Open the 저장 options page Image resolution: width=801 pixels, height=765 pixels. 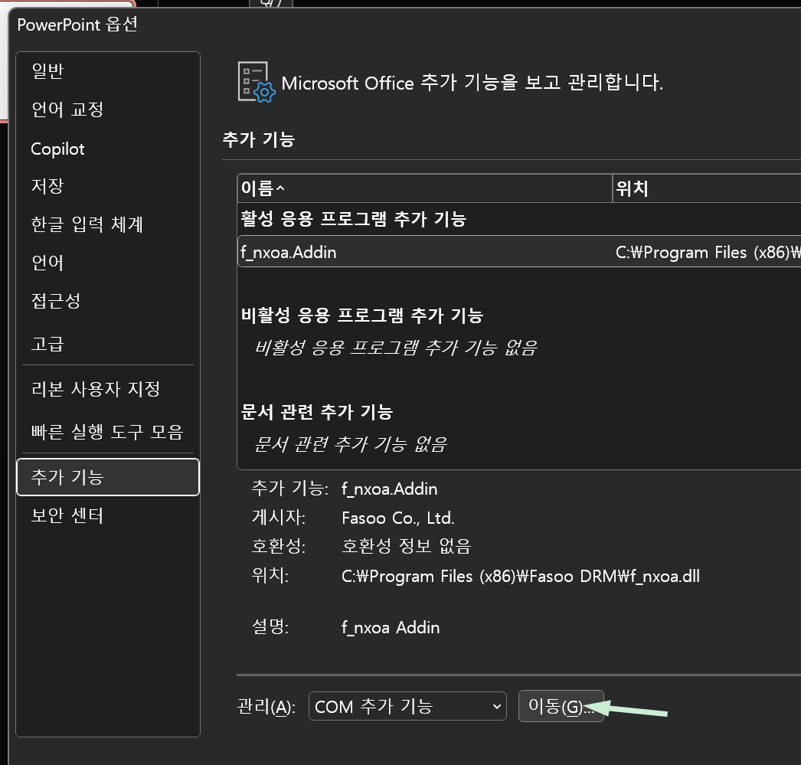[47, 186]
